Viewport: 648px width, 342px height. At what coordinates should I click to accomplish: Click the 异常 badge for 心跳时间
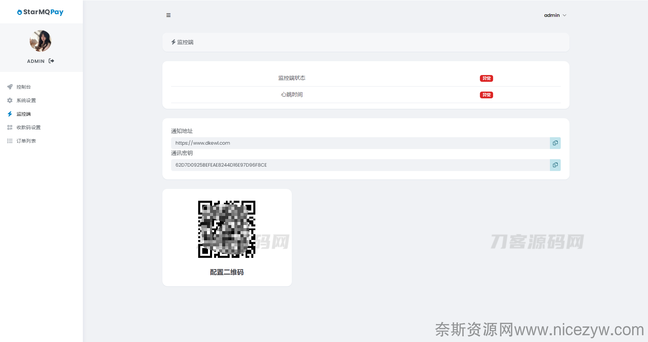pyautogui.click(x=486, y=95)
